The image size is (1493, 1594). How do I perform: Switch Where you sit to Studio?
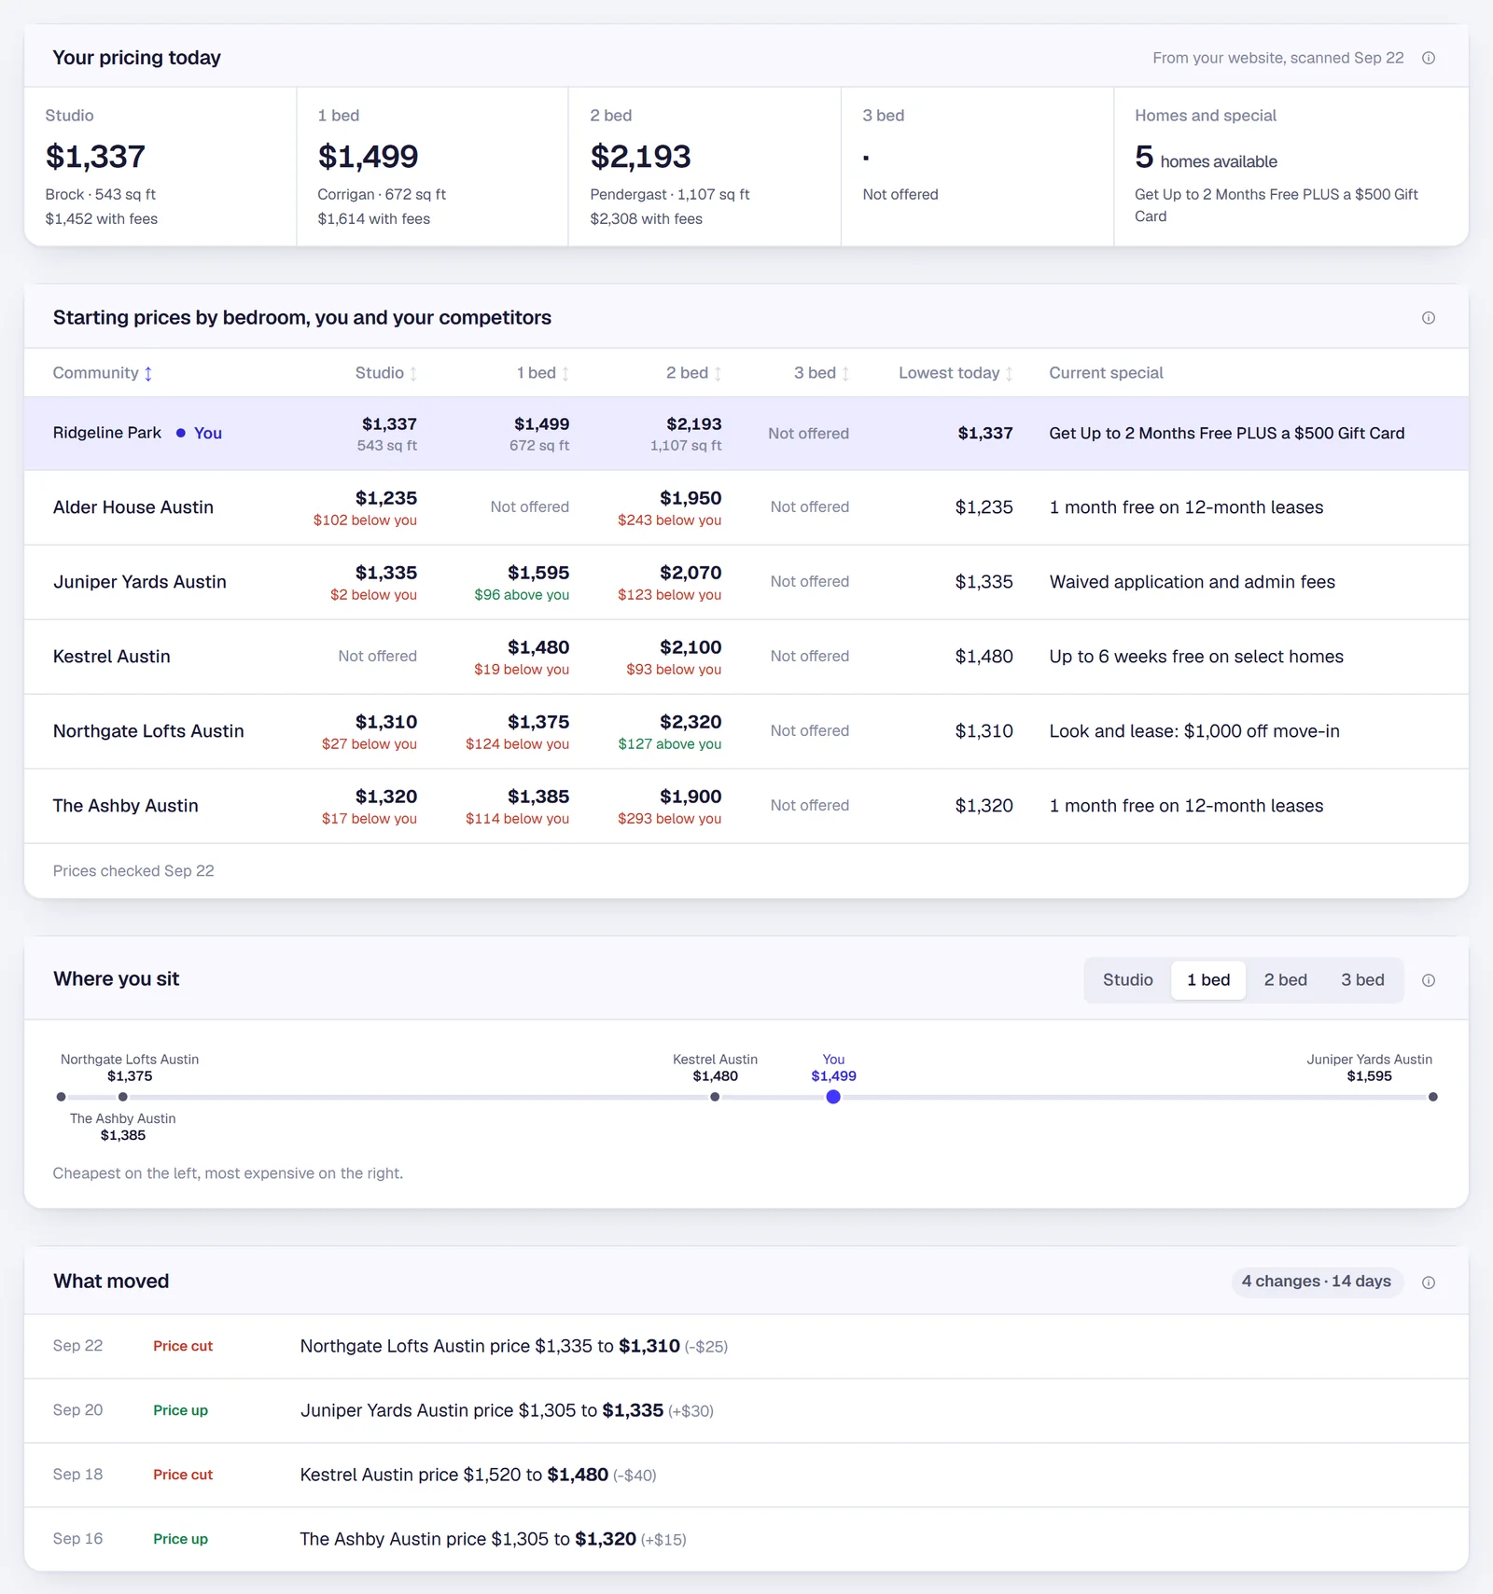point(1127,980)
